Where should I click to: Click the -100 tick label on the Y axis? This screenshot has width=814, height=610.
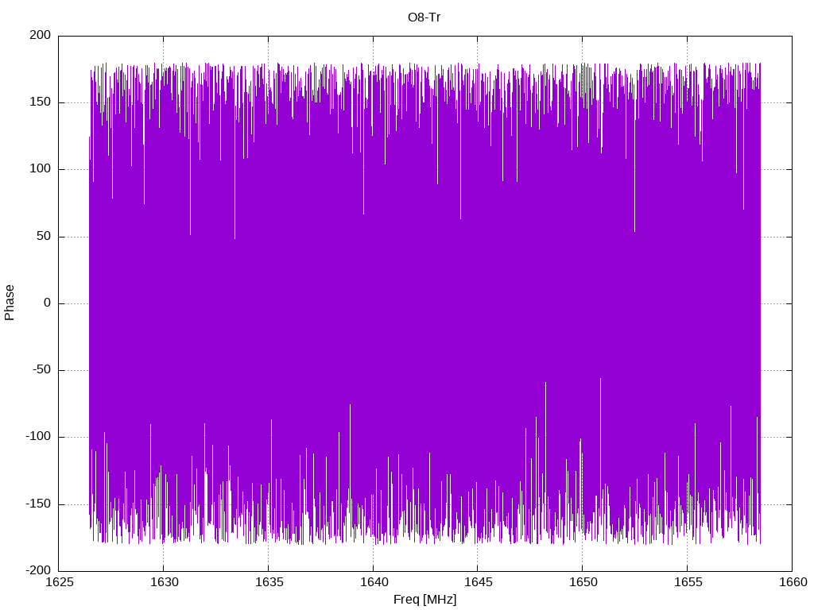pos(38,437)
